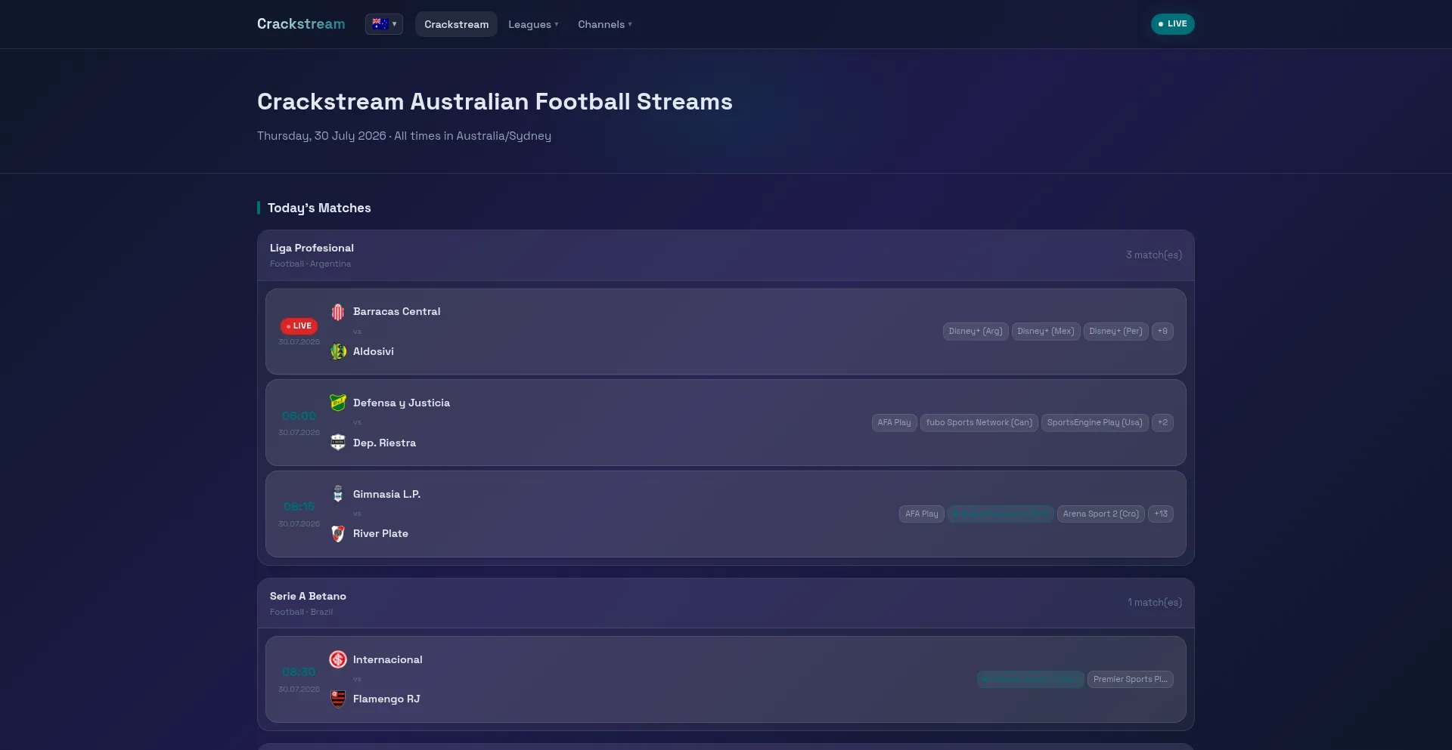This screenshot has width=1452, height=750.
Task: Click the Today's Matches heading
Action: [x=319, y=208]
